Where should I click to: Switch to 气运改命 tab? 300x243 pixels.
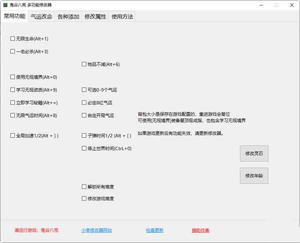click(x=41, y=16)
